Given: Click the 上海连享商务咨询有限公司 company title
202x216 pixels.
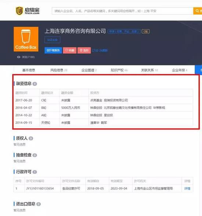Looking at the screenshot, I should 75,31.
